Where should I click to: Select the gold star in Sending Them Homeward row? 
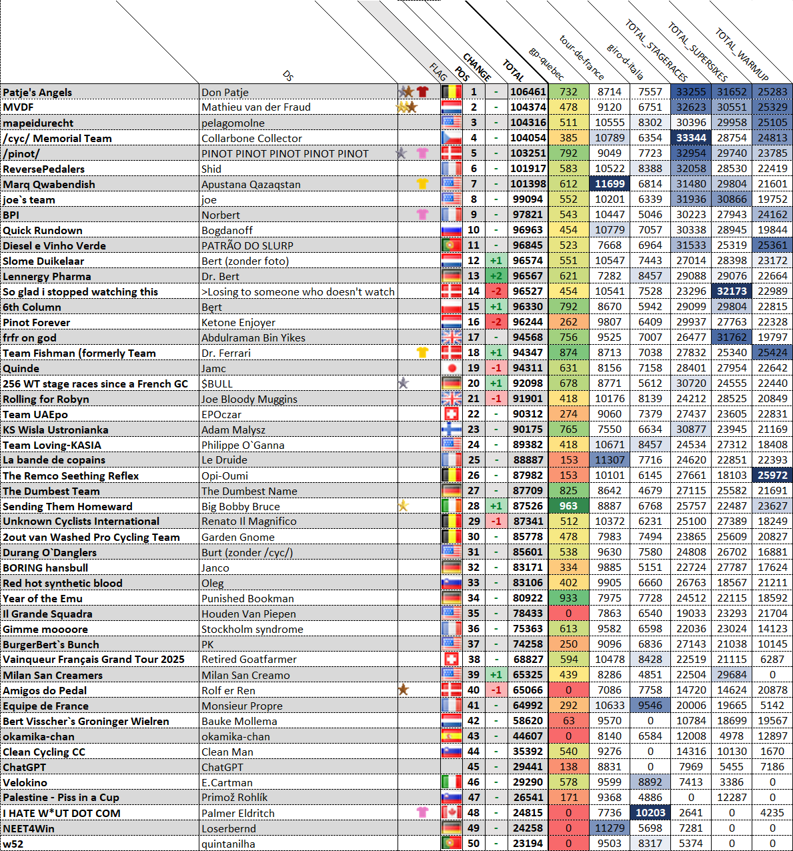click(x=402, y=506)
